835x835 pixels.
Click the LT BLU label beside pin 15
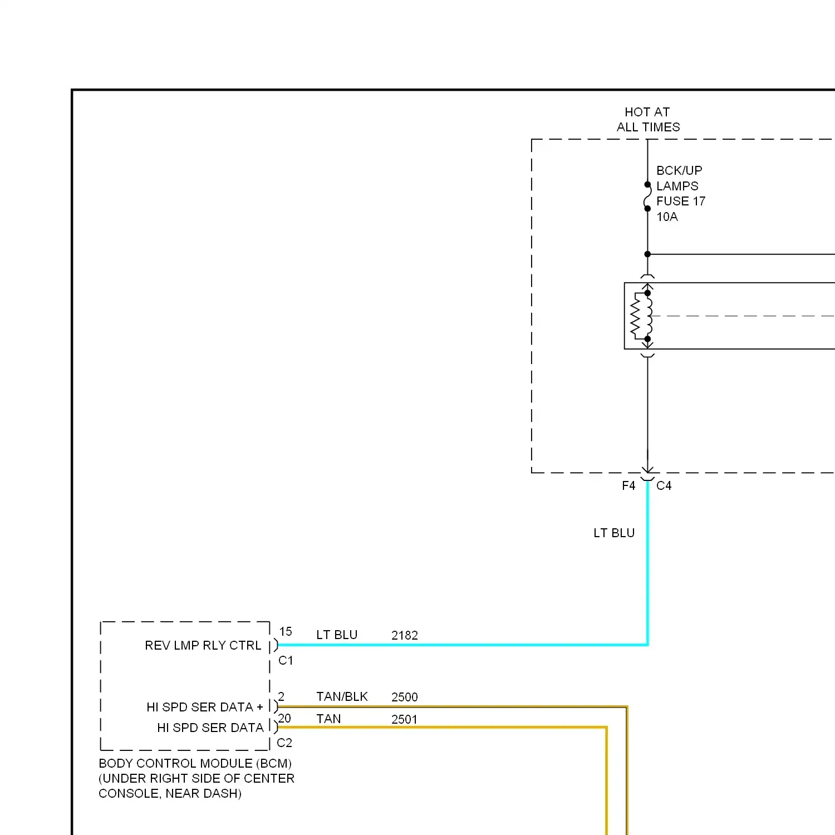(x=337, y=635)
